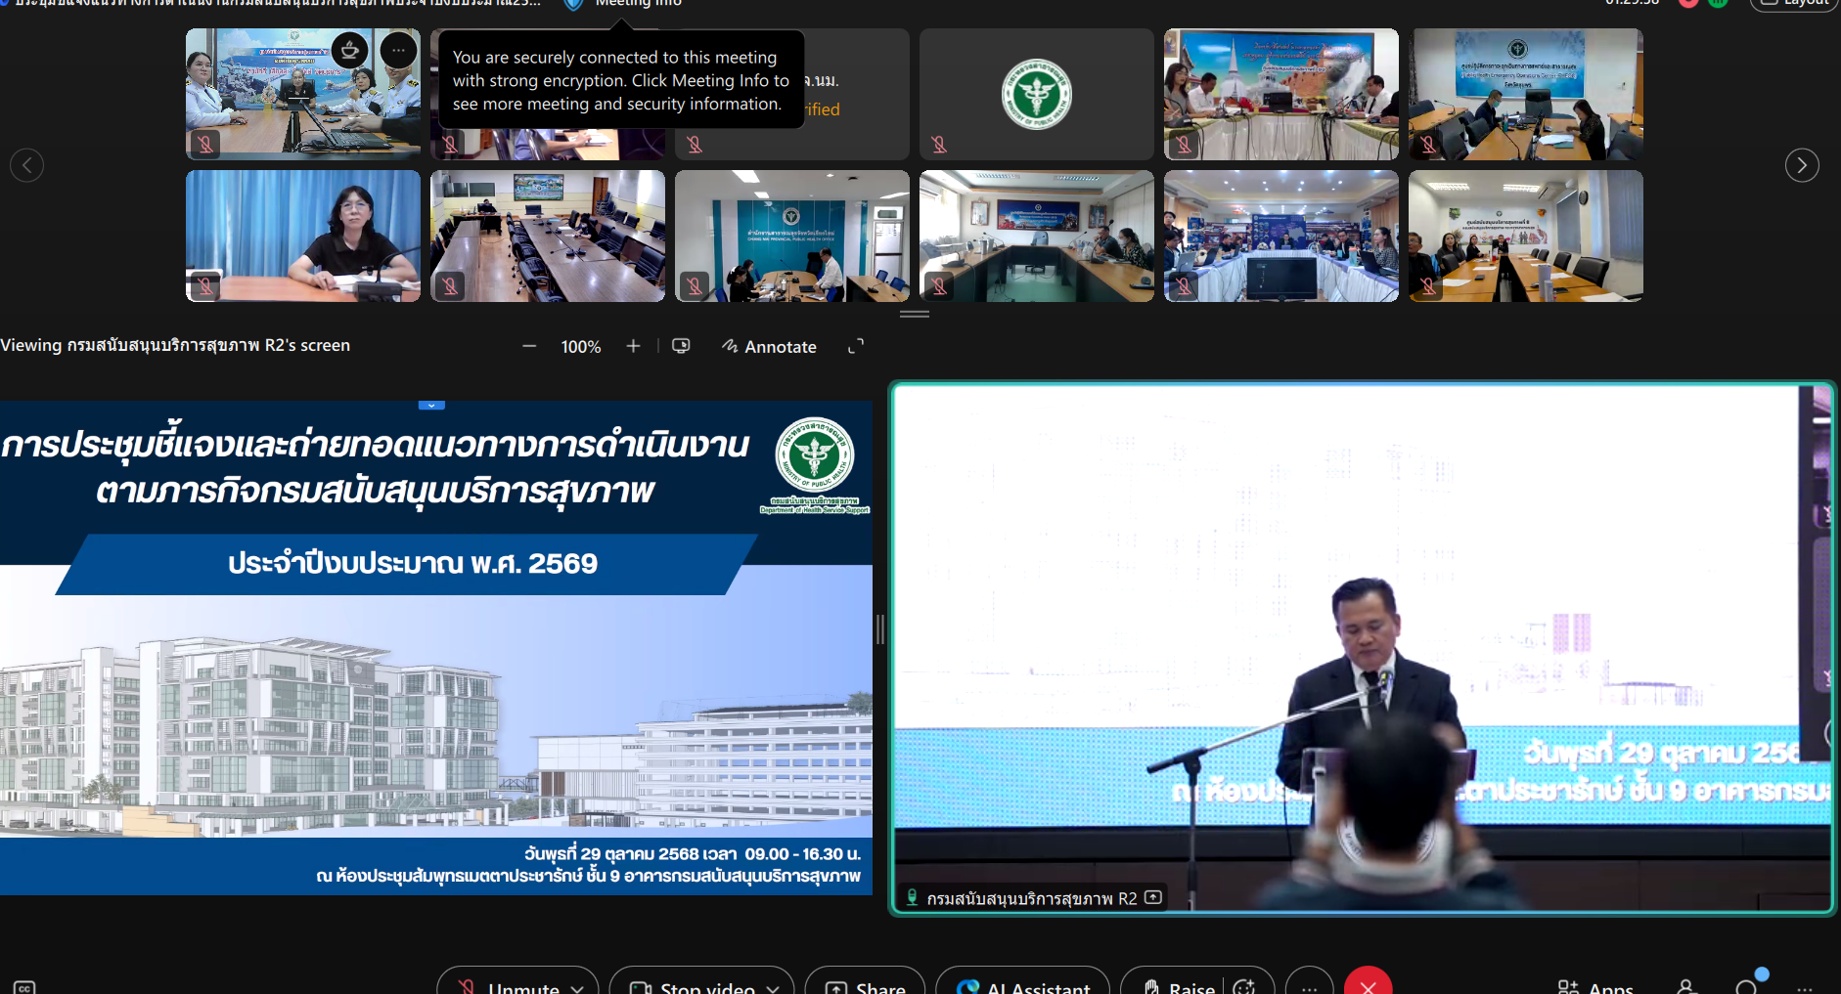The width and height of the screenshot is (1841, 994).
Task: Unmute your microphone
Action: (509, 985)
